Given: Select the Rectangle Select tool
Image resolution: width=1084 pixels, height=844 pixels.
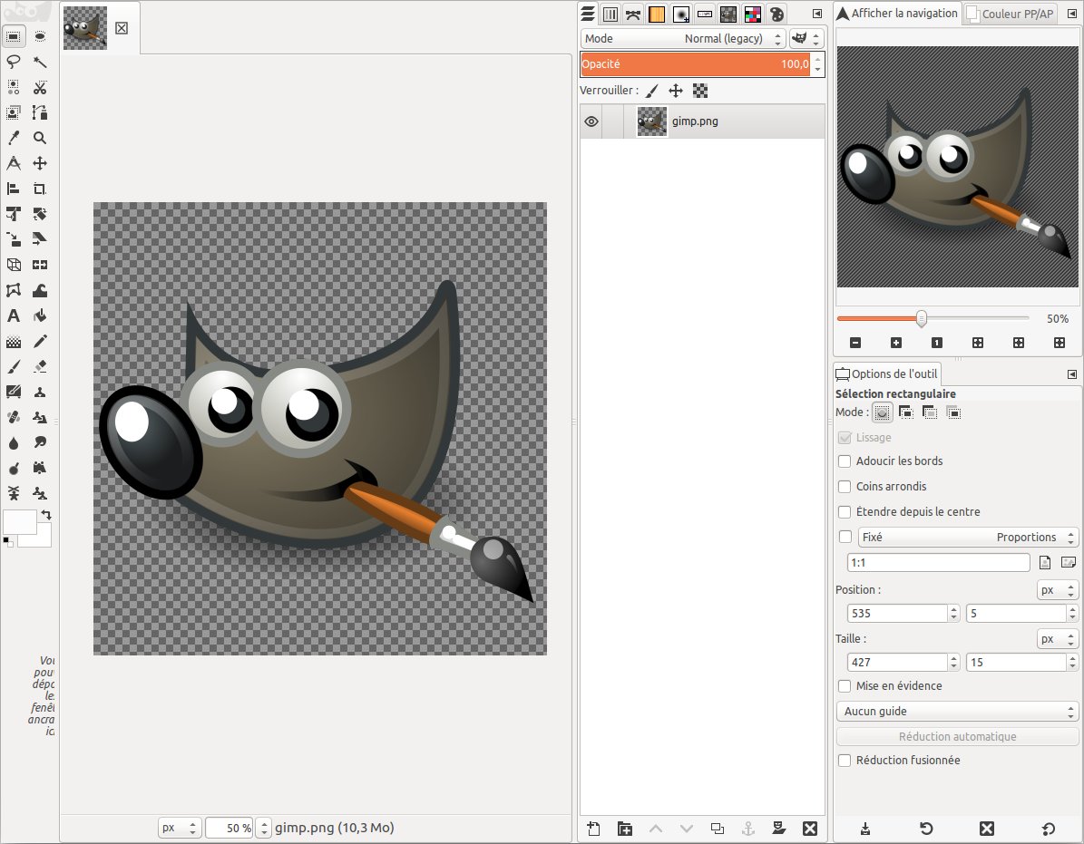Looking at the screenshot, I should point(13,36).
